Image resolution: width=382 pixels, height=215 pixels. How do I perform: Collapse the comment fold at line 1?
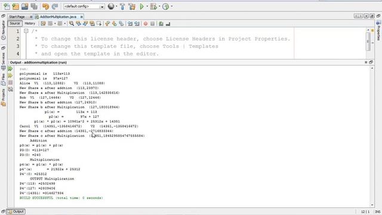click(x=26, y=31)
